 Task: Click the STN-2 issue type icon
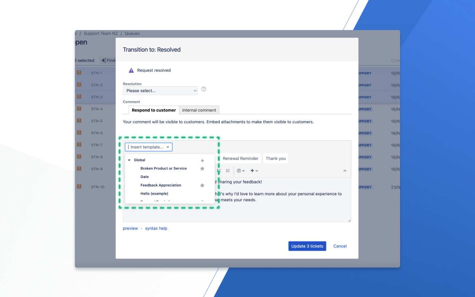tap(79, 85)
